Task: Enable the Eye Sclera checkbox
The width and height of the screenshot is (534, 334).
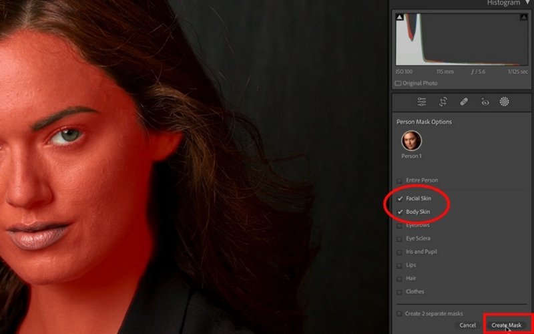Action: (x=399, y=239)
